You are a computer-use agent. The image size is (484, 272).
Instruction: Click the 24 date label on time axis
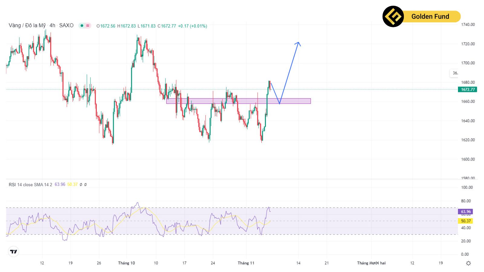213,263
